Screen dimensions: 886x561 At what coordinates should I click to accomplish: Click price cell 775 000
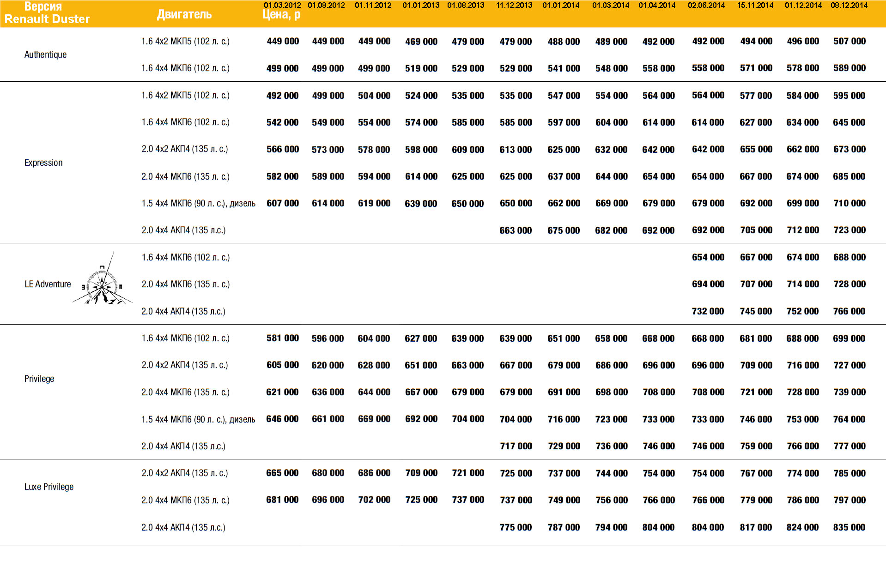click(516, 527)
